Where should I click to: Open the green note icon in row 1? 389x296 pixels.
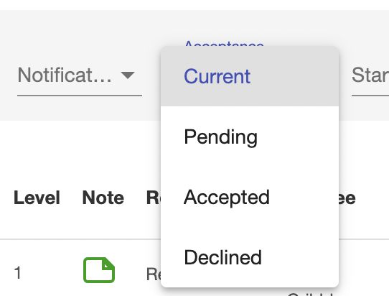[99, 270]
